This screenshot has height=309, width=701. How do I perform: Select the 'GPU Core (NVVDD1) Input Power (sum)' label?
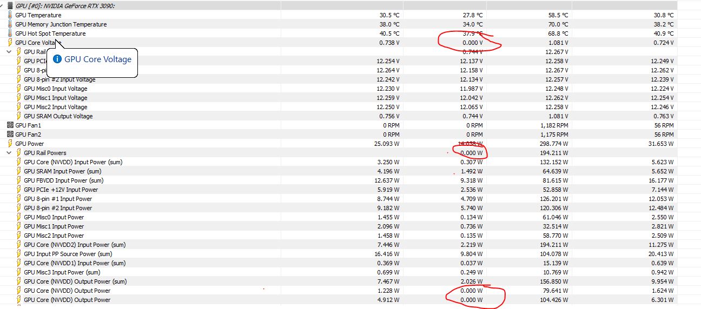(x=75, y=263)
